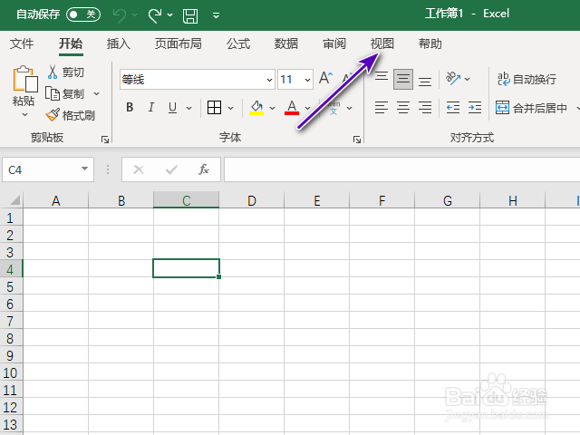Click the selected cell C4
This screenshot has height=435, width=580.
(x=187, y=268)
